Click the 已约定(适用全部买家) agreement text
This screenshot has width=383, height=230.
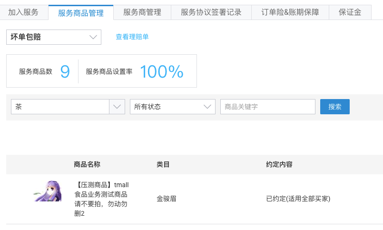coord(298,199)
